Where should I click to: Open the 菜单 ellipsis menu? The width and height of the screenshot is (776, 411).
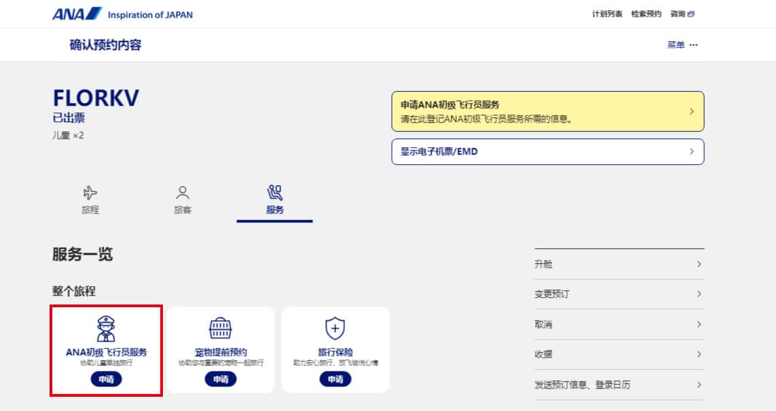693,45
